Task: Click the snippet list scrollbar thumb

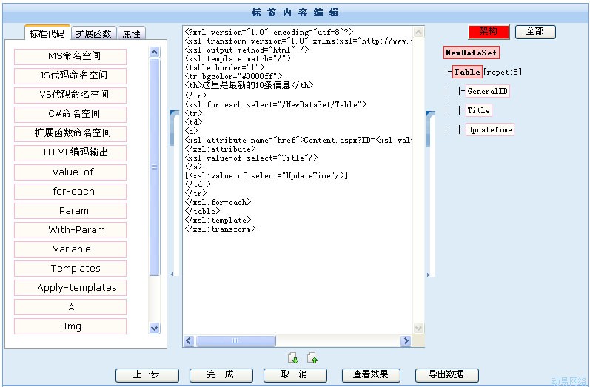Action: click(154, 167)
